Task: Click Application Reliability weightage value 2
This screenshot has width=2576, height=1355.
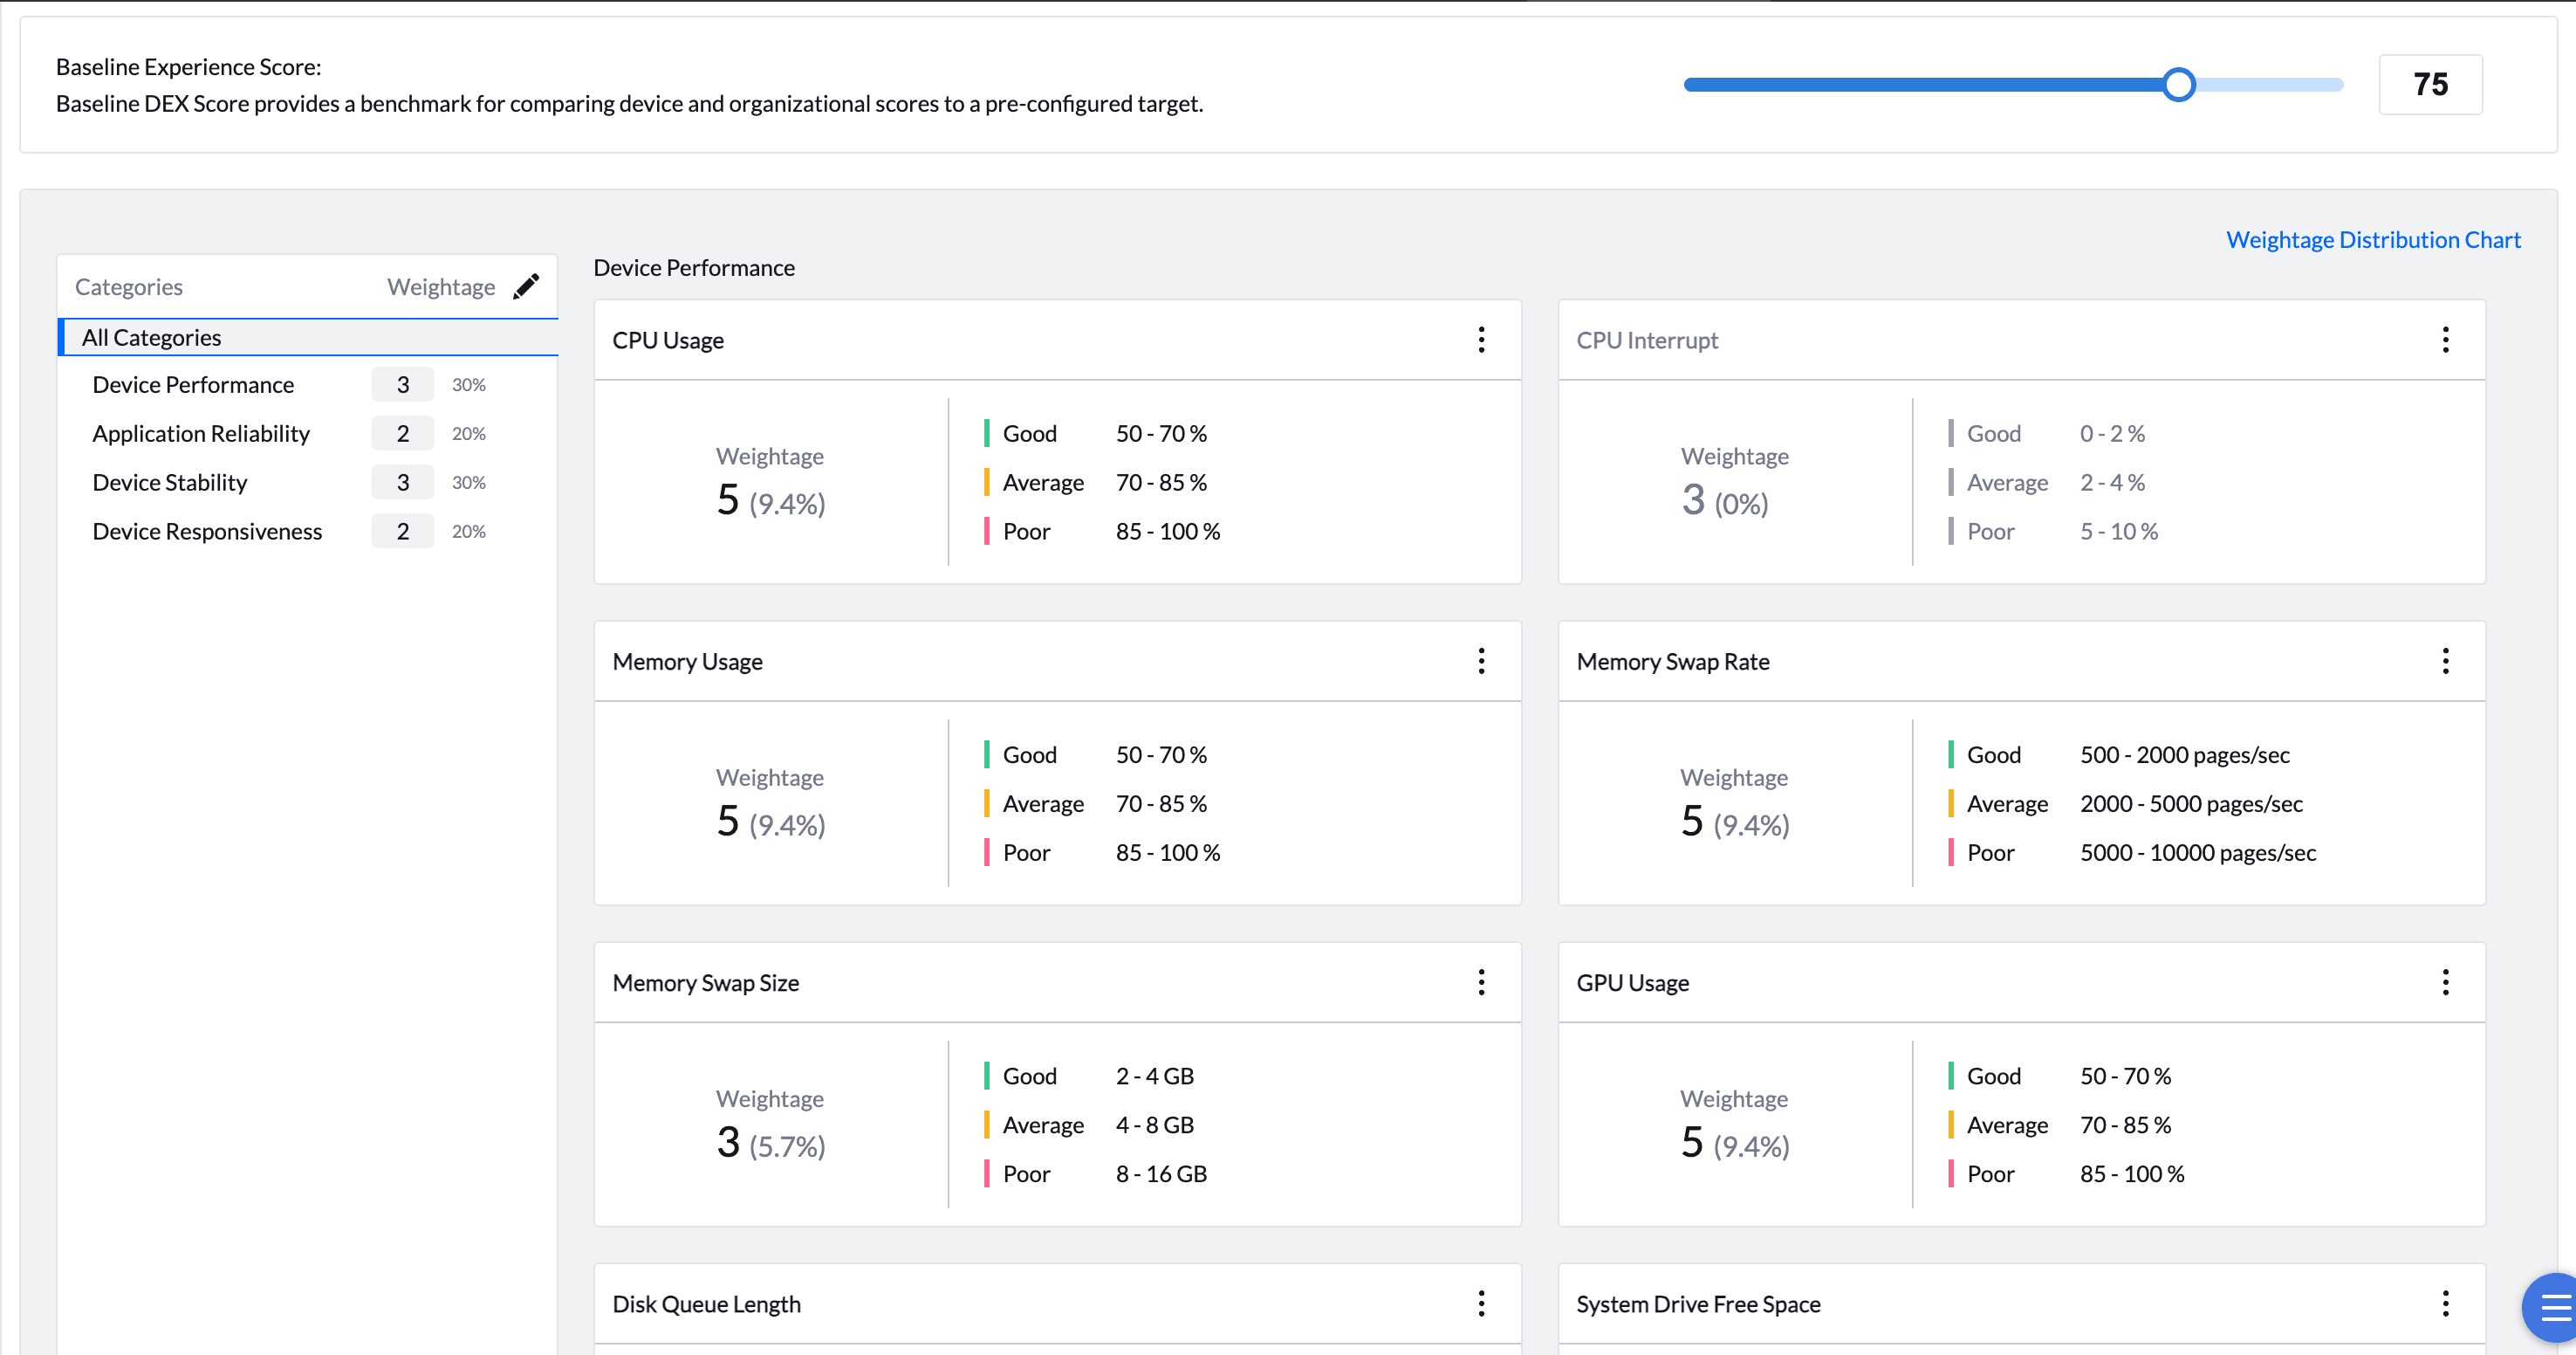Action: tap(403, 433)
